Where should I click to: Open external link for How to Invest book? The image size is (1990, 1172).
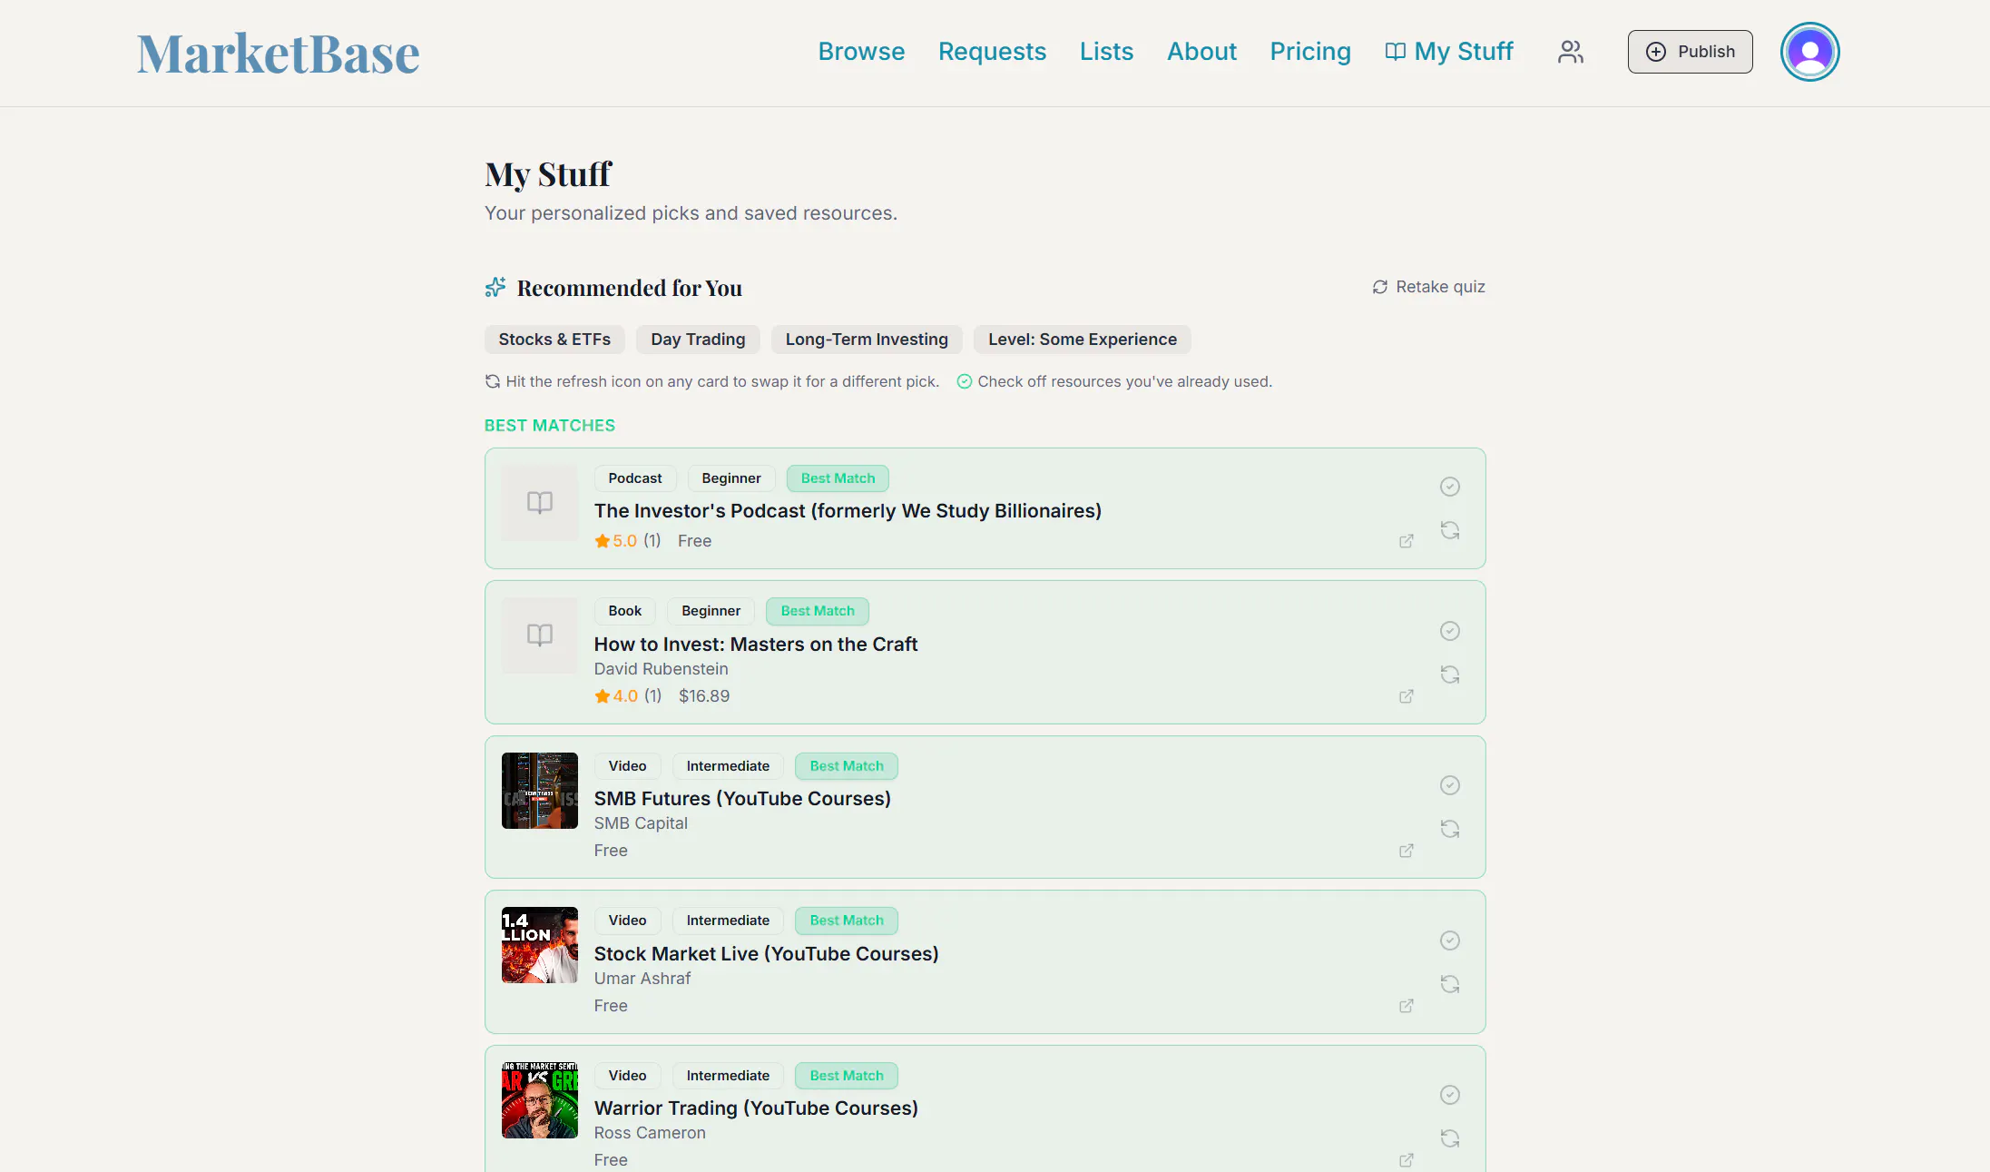tap(1407, 696)
